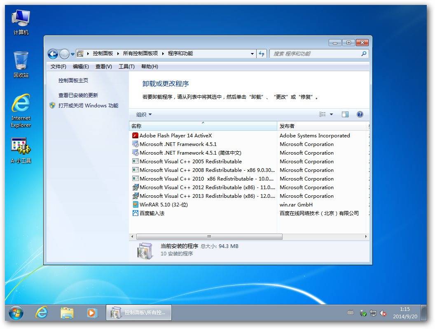Toggle the preview pane icon
The height and width of the screenshot is (329, 435).
[345, 114]
